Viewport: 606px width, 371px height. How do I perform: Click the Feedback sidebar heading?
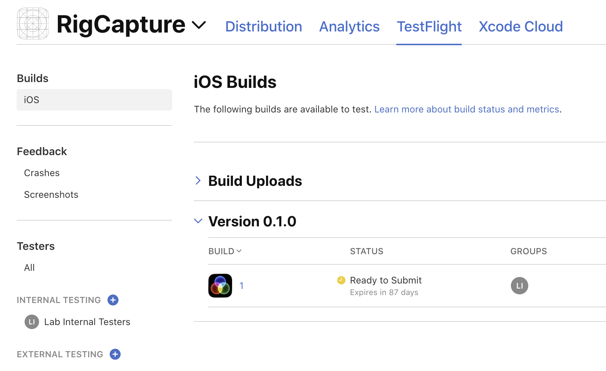[x=42, y=152]
